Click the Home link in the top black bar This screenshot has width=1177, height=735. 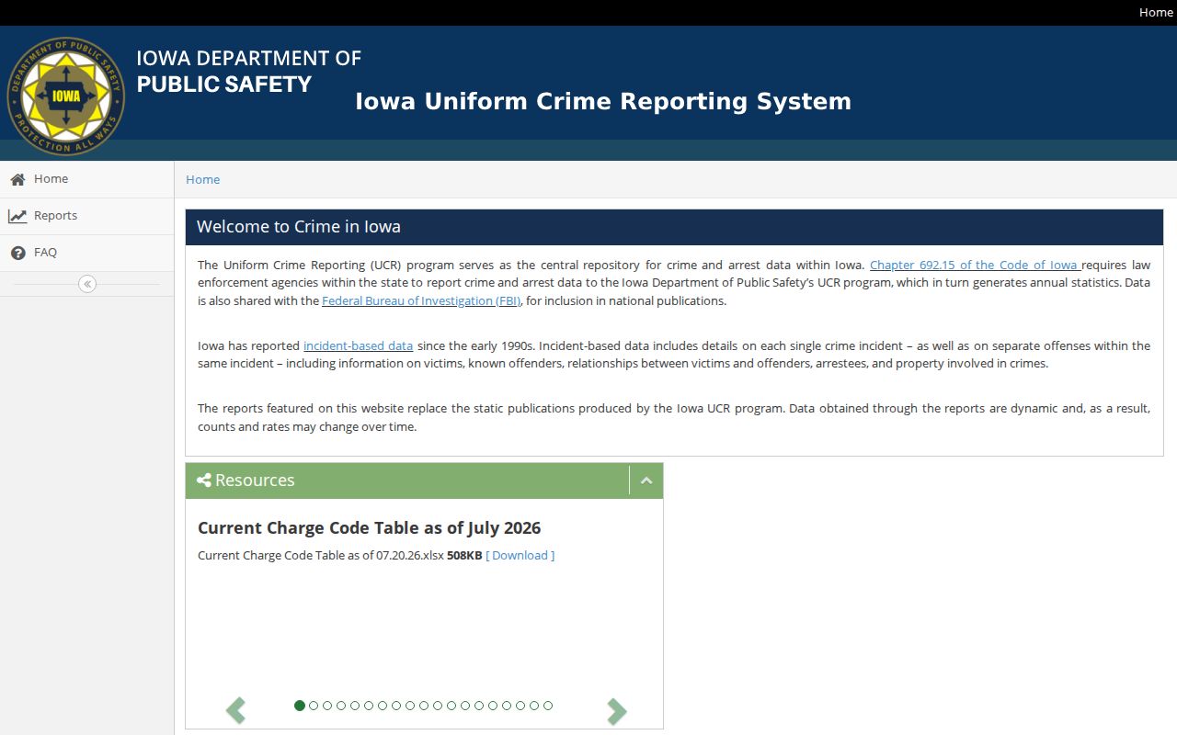coord(1156,12)
